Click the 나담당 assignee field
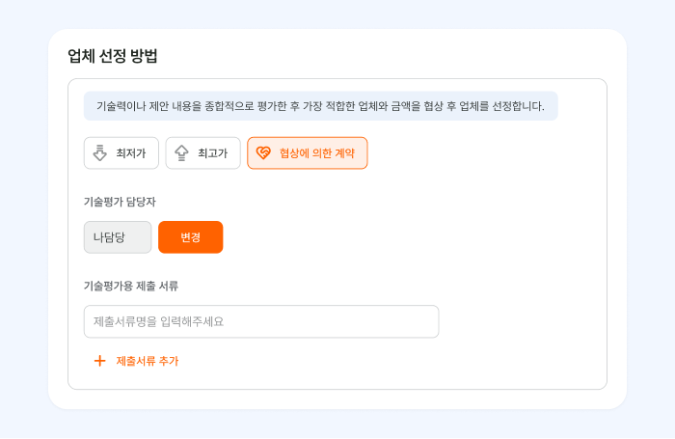Screen dimensions: 675x439 point(118,237)
